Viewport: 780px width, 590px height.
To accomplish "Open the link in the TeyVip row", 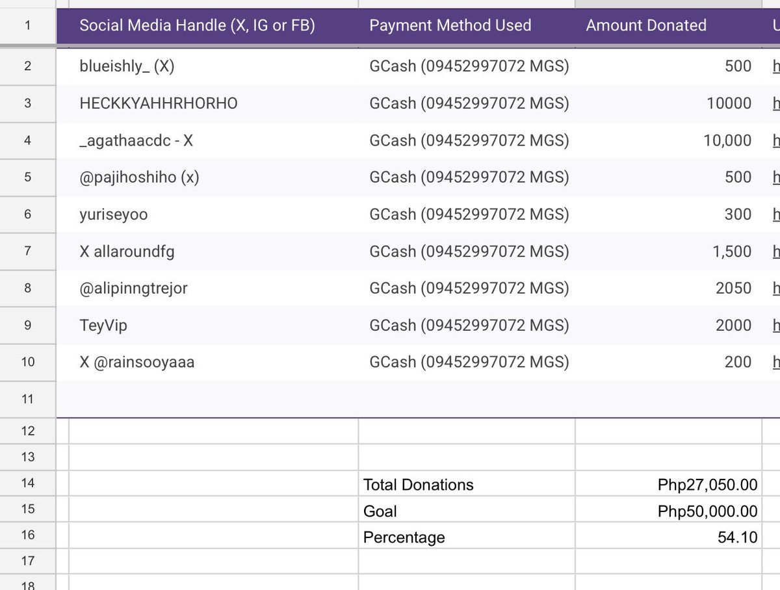I will coord(775,325).
